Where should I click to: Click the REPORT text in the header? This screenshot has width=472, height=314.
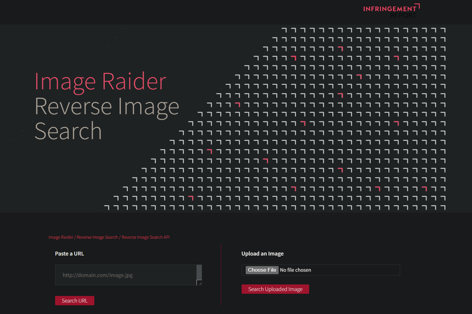(x=404, y=15)
